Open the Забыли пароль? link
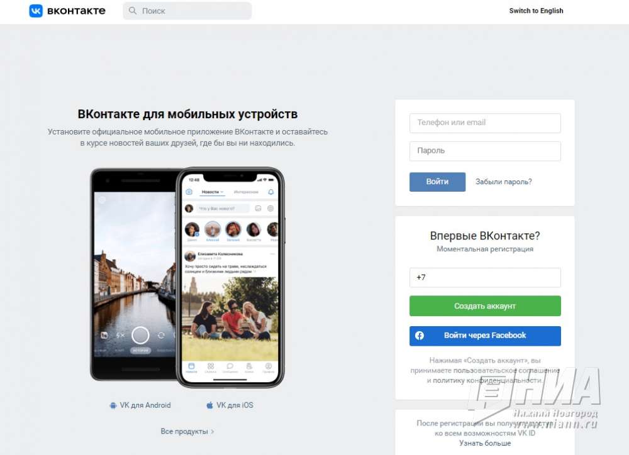 pyautogui.click(x=503, y=182)
